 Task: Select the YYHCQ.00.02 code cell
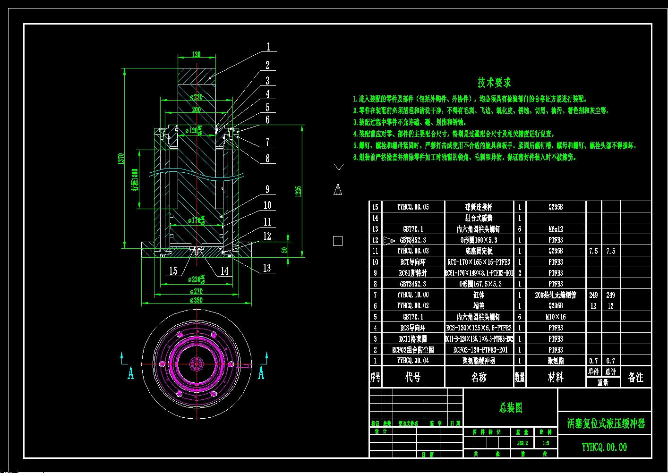click(413, 306)
